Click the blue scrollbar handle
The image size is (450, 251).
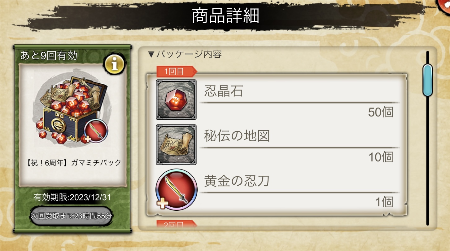428,80
